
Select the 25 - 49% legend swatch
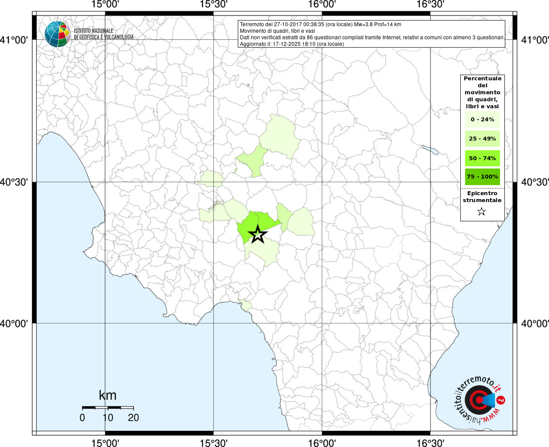click(x=482, y=138)
